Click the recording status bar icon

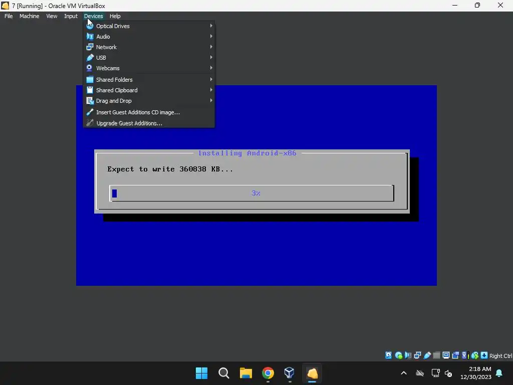pyautogui.click(x=455, y=355)
